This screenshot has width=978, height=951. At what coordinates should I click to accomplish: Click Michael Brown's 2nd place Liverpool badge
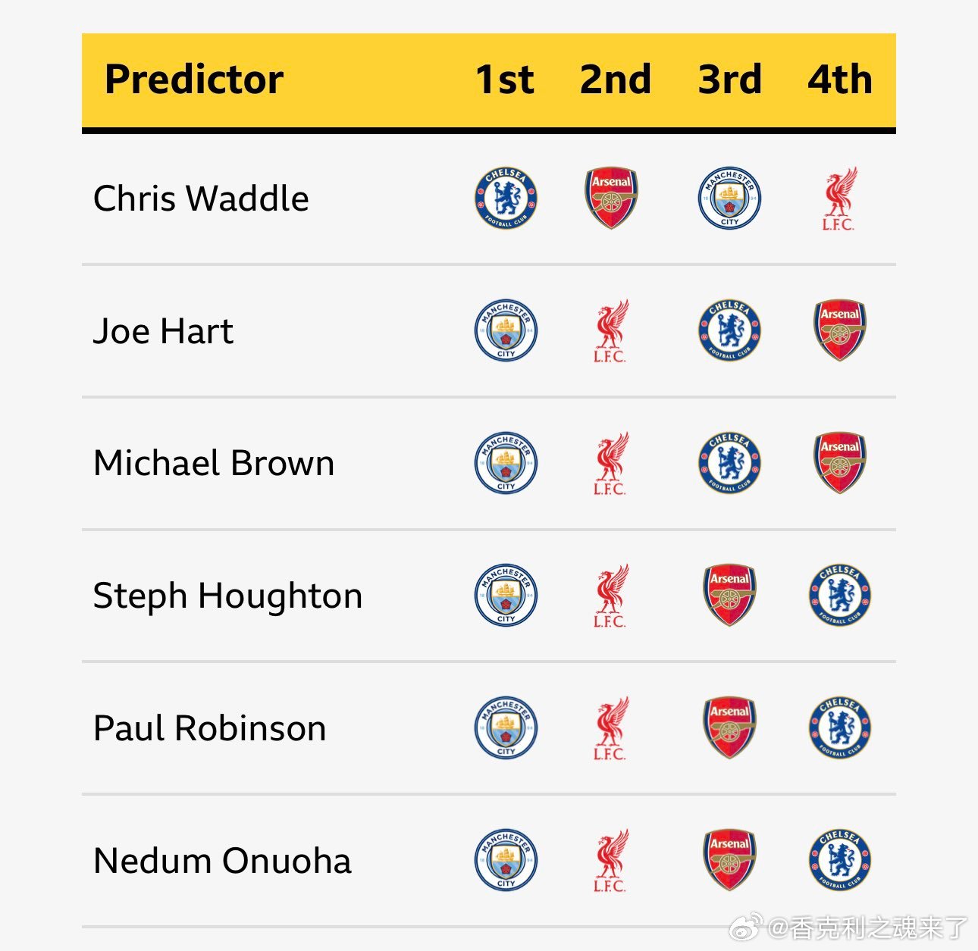pos(611,463)
